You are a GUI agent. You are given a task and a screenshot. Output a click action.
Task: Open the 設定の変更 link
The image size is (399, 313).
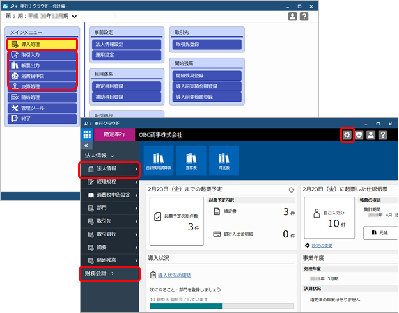pos(322,246)
